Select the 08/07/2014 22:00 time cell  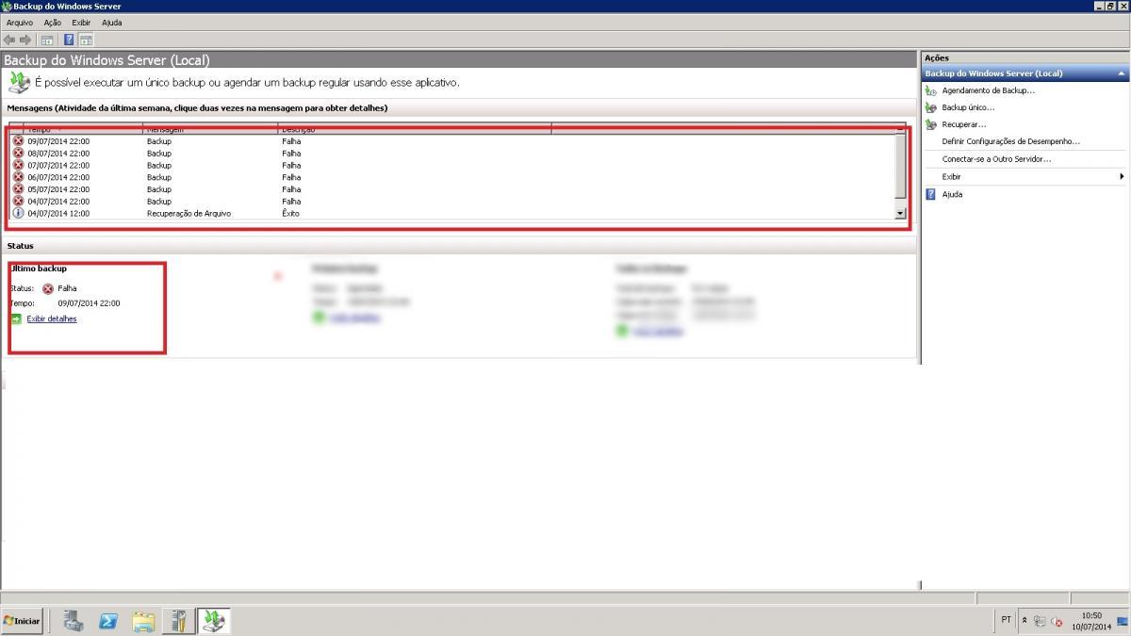point(58,153)
